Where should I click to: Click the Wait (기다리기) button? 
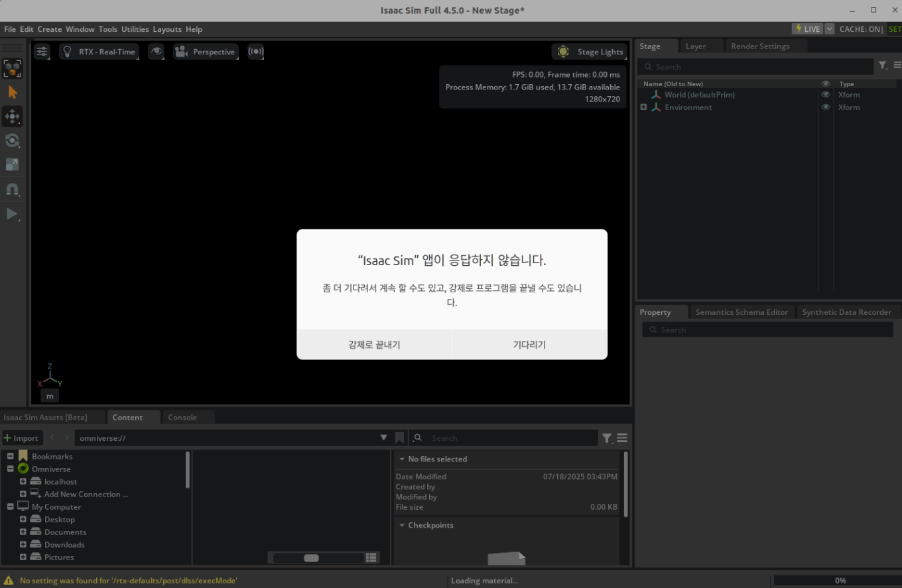click(x=530, y=345)
